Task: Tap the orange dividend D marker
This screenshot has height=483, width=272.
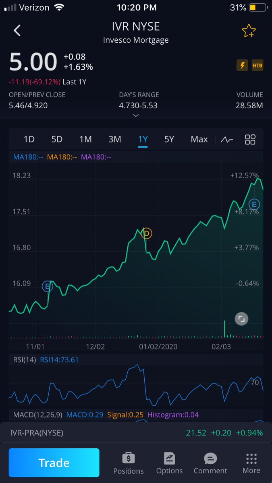Action: (x=147, y=233)
